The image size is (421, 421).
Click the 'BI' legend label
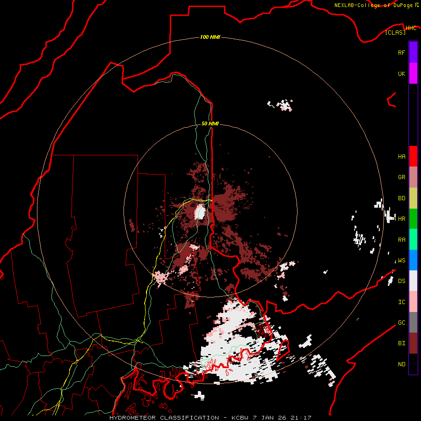point(401,343)
